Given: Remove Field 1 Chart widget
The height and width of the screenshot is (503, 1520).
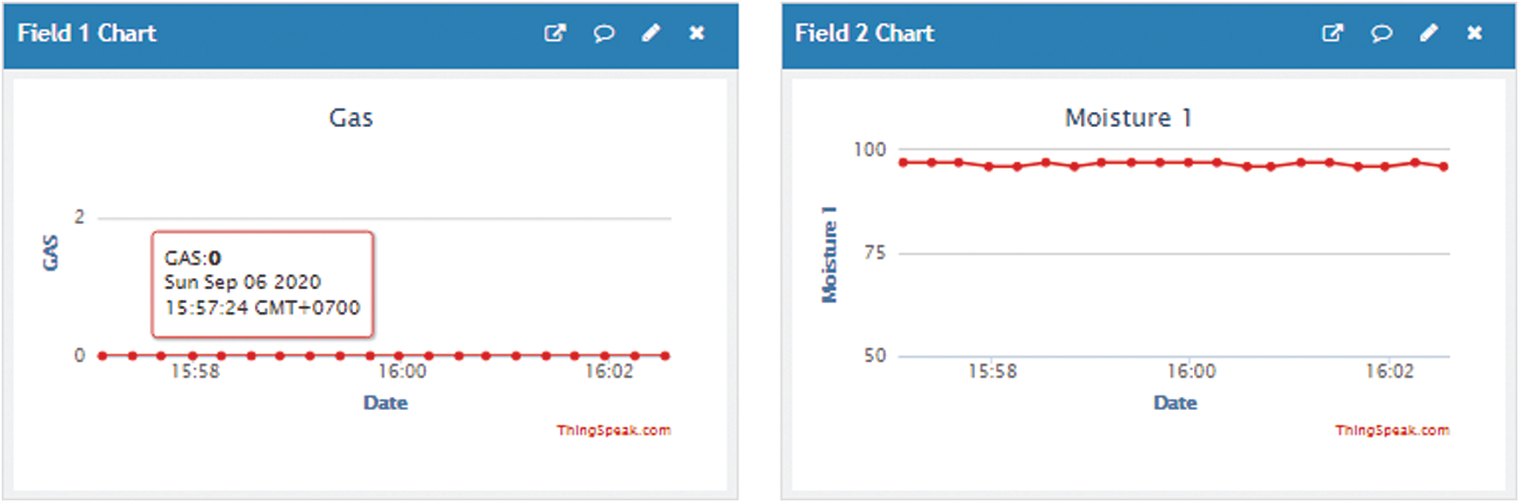Looking at the screenshot, I should 697,34.
